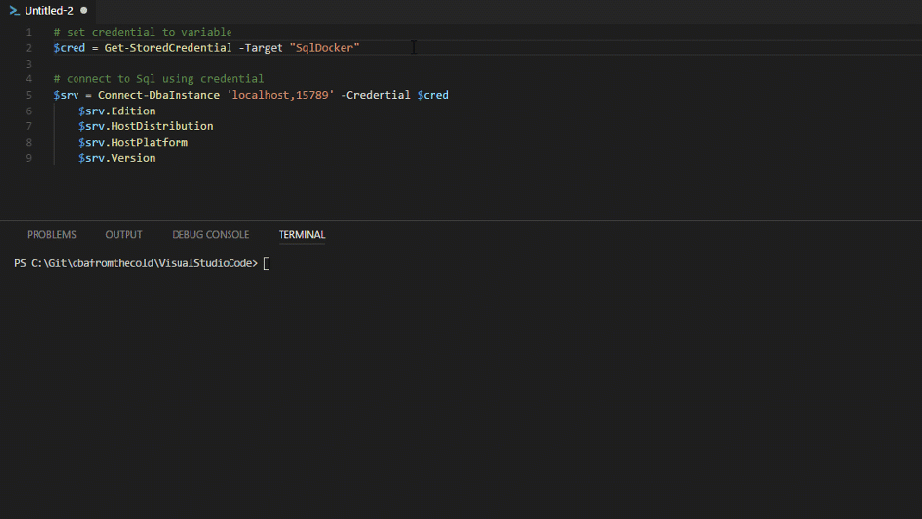Click on $srv.HostDistribution text
The image size is (922, 519).
point(145,126)
